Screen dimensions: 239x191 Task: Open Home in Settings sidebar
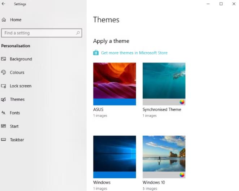pyautogui.click(x=16, y=20)
